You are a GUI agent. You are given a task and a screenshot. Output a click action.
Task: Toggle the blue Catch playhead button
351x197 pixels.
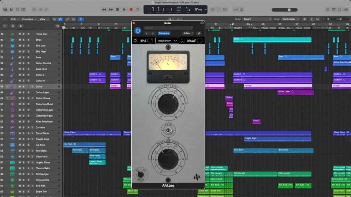(81, 19)
